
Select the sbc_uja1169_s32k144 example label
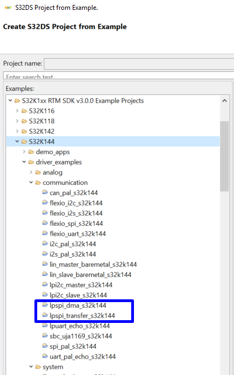(80, 336)
